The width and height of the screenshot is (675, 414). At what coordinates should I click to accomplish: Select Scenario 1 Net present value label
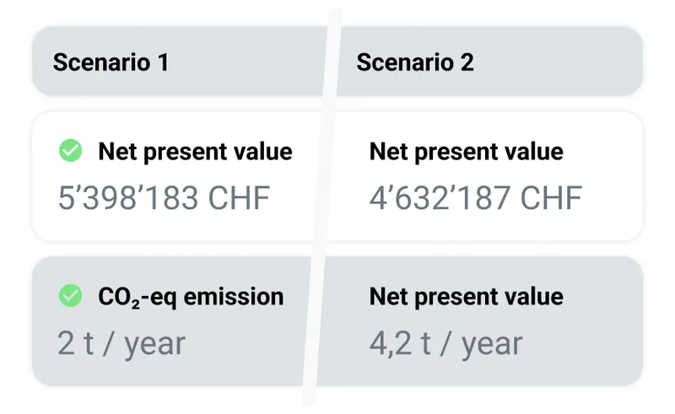pyautogui.click(x=196, y=152)
